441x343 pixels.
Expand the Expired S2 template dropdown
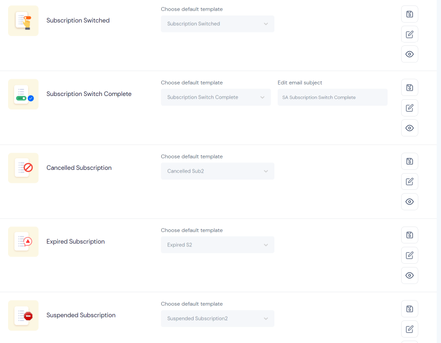click(x=217, y=245)
